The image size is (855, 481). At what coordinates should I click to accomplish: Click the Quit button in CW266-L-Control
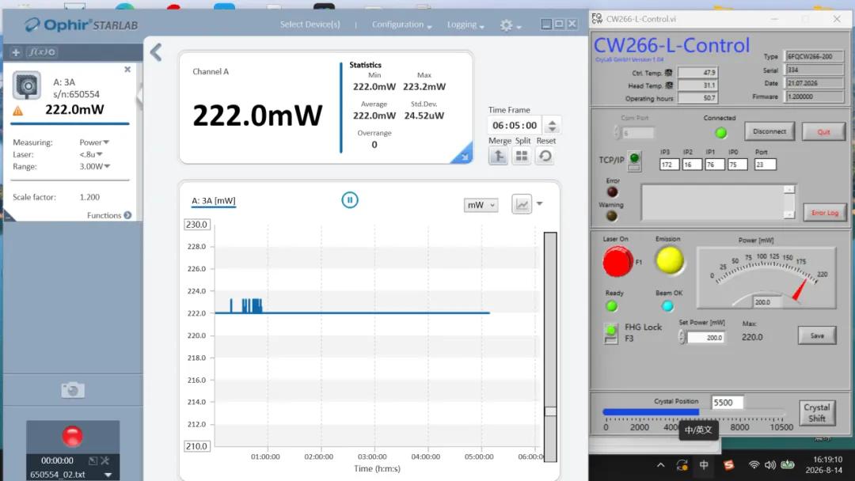pos(823,132)
